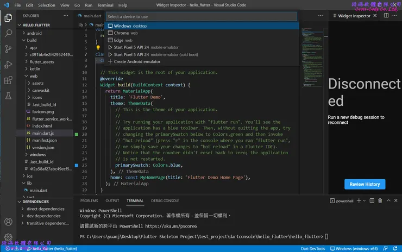Open the Testing flask icon view

(8, 96)
